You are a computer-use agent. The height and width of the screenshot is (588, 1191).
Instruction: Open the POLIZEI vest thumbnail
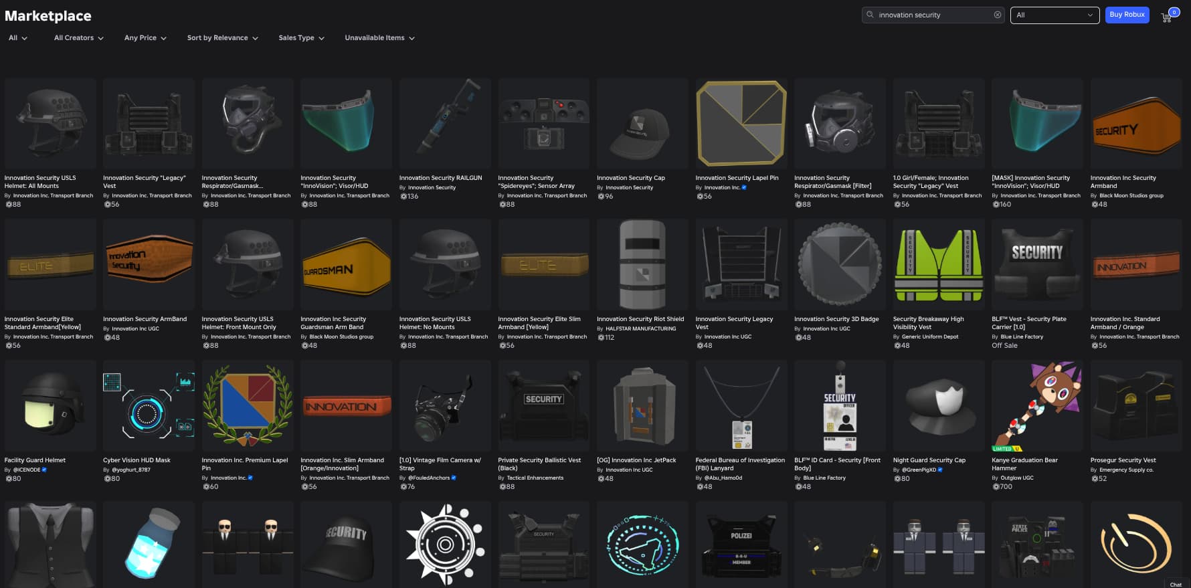point(741,545)
